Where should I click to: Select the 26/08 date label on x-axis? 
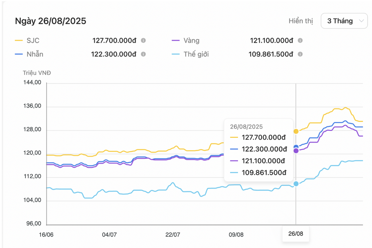click(296, 234)
